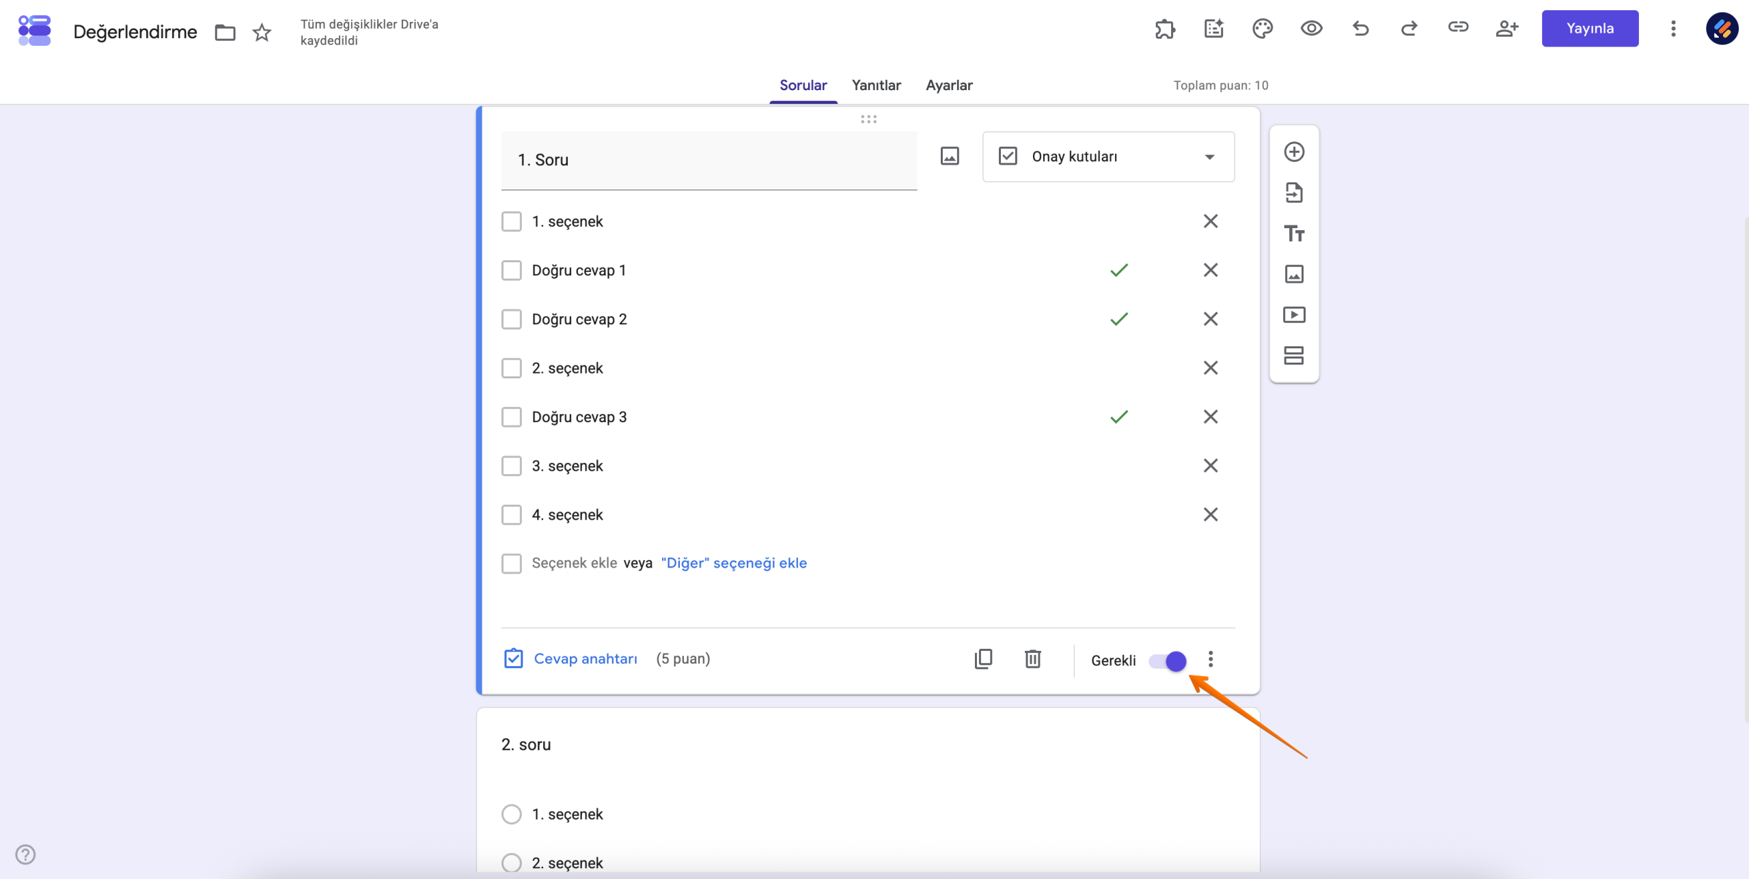This screenshot has width=1749, height=879.
Task: Tick checkbox for 1. seçenek
Action: (x=511, y=221)
